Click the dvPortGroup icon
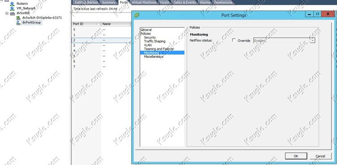 (x=18, y=22)
